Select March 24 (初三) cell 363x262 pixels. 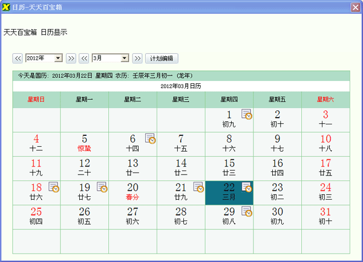coord(325,193)
